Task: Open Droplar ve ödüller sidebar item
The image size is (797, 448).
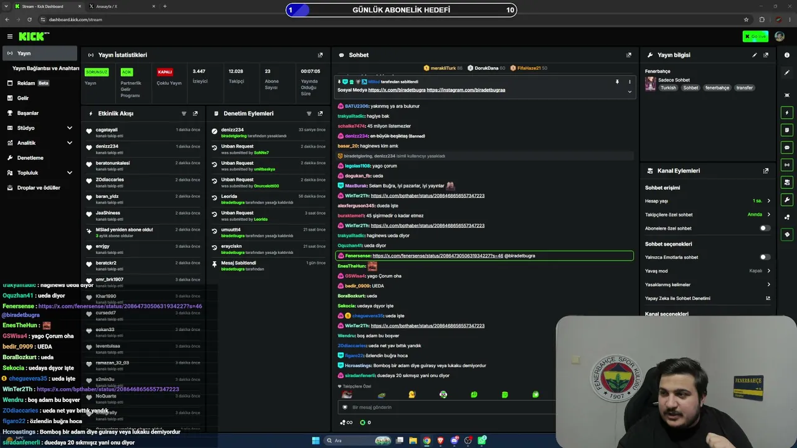Action: 40,188
